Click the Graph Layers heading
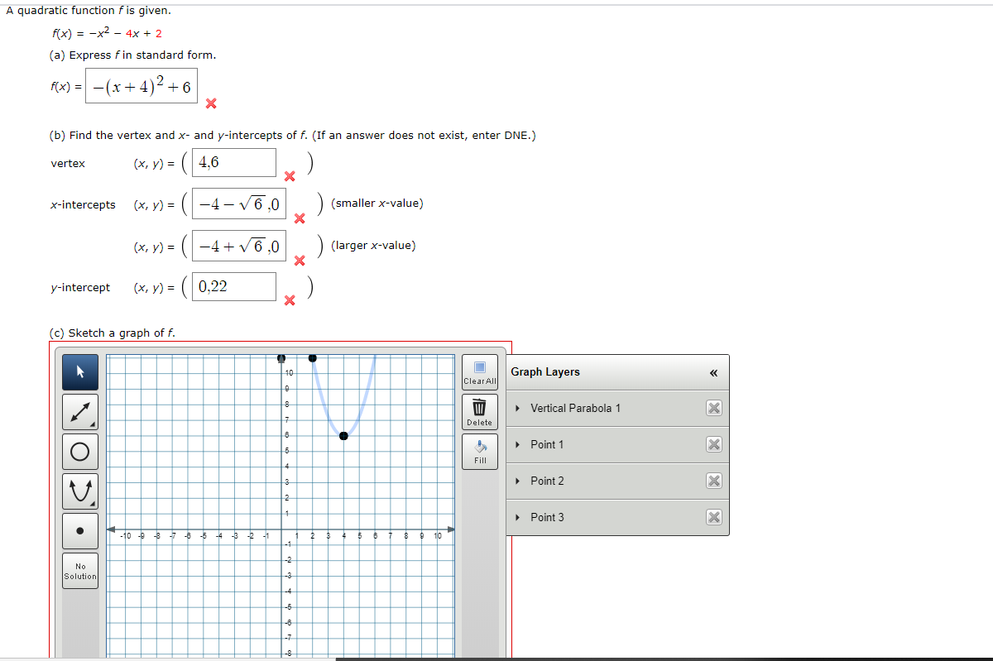993x661 pixels. coord(545,372)
